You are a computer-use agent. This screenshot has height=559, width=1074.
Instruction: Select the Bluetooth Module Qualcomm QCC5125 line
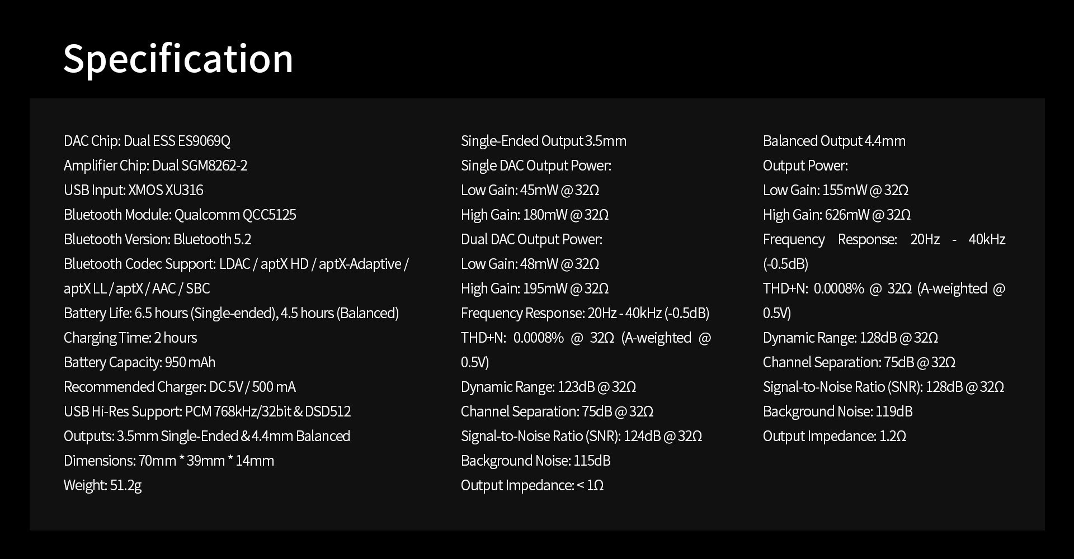[x=180, y=215]
